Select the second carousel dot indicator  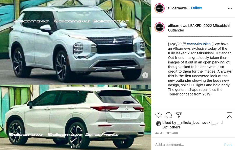coord(74,147)
